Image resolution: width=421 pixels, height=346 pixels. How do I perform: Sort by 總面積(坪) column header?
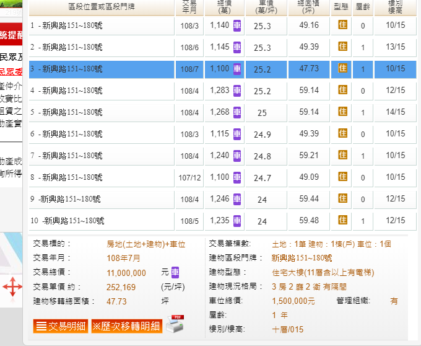point(309,7)
